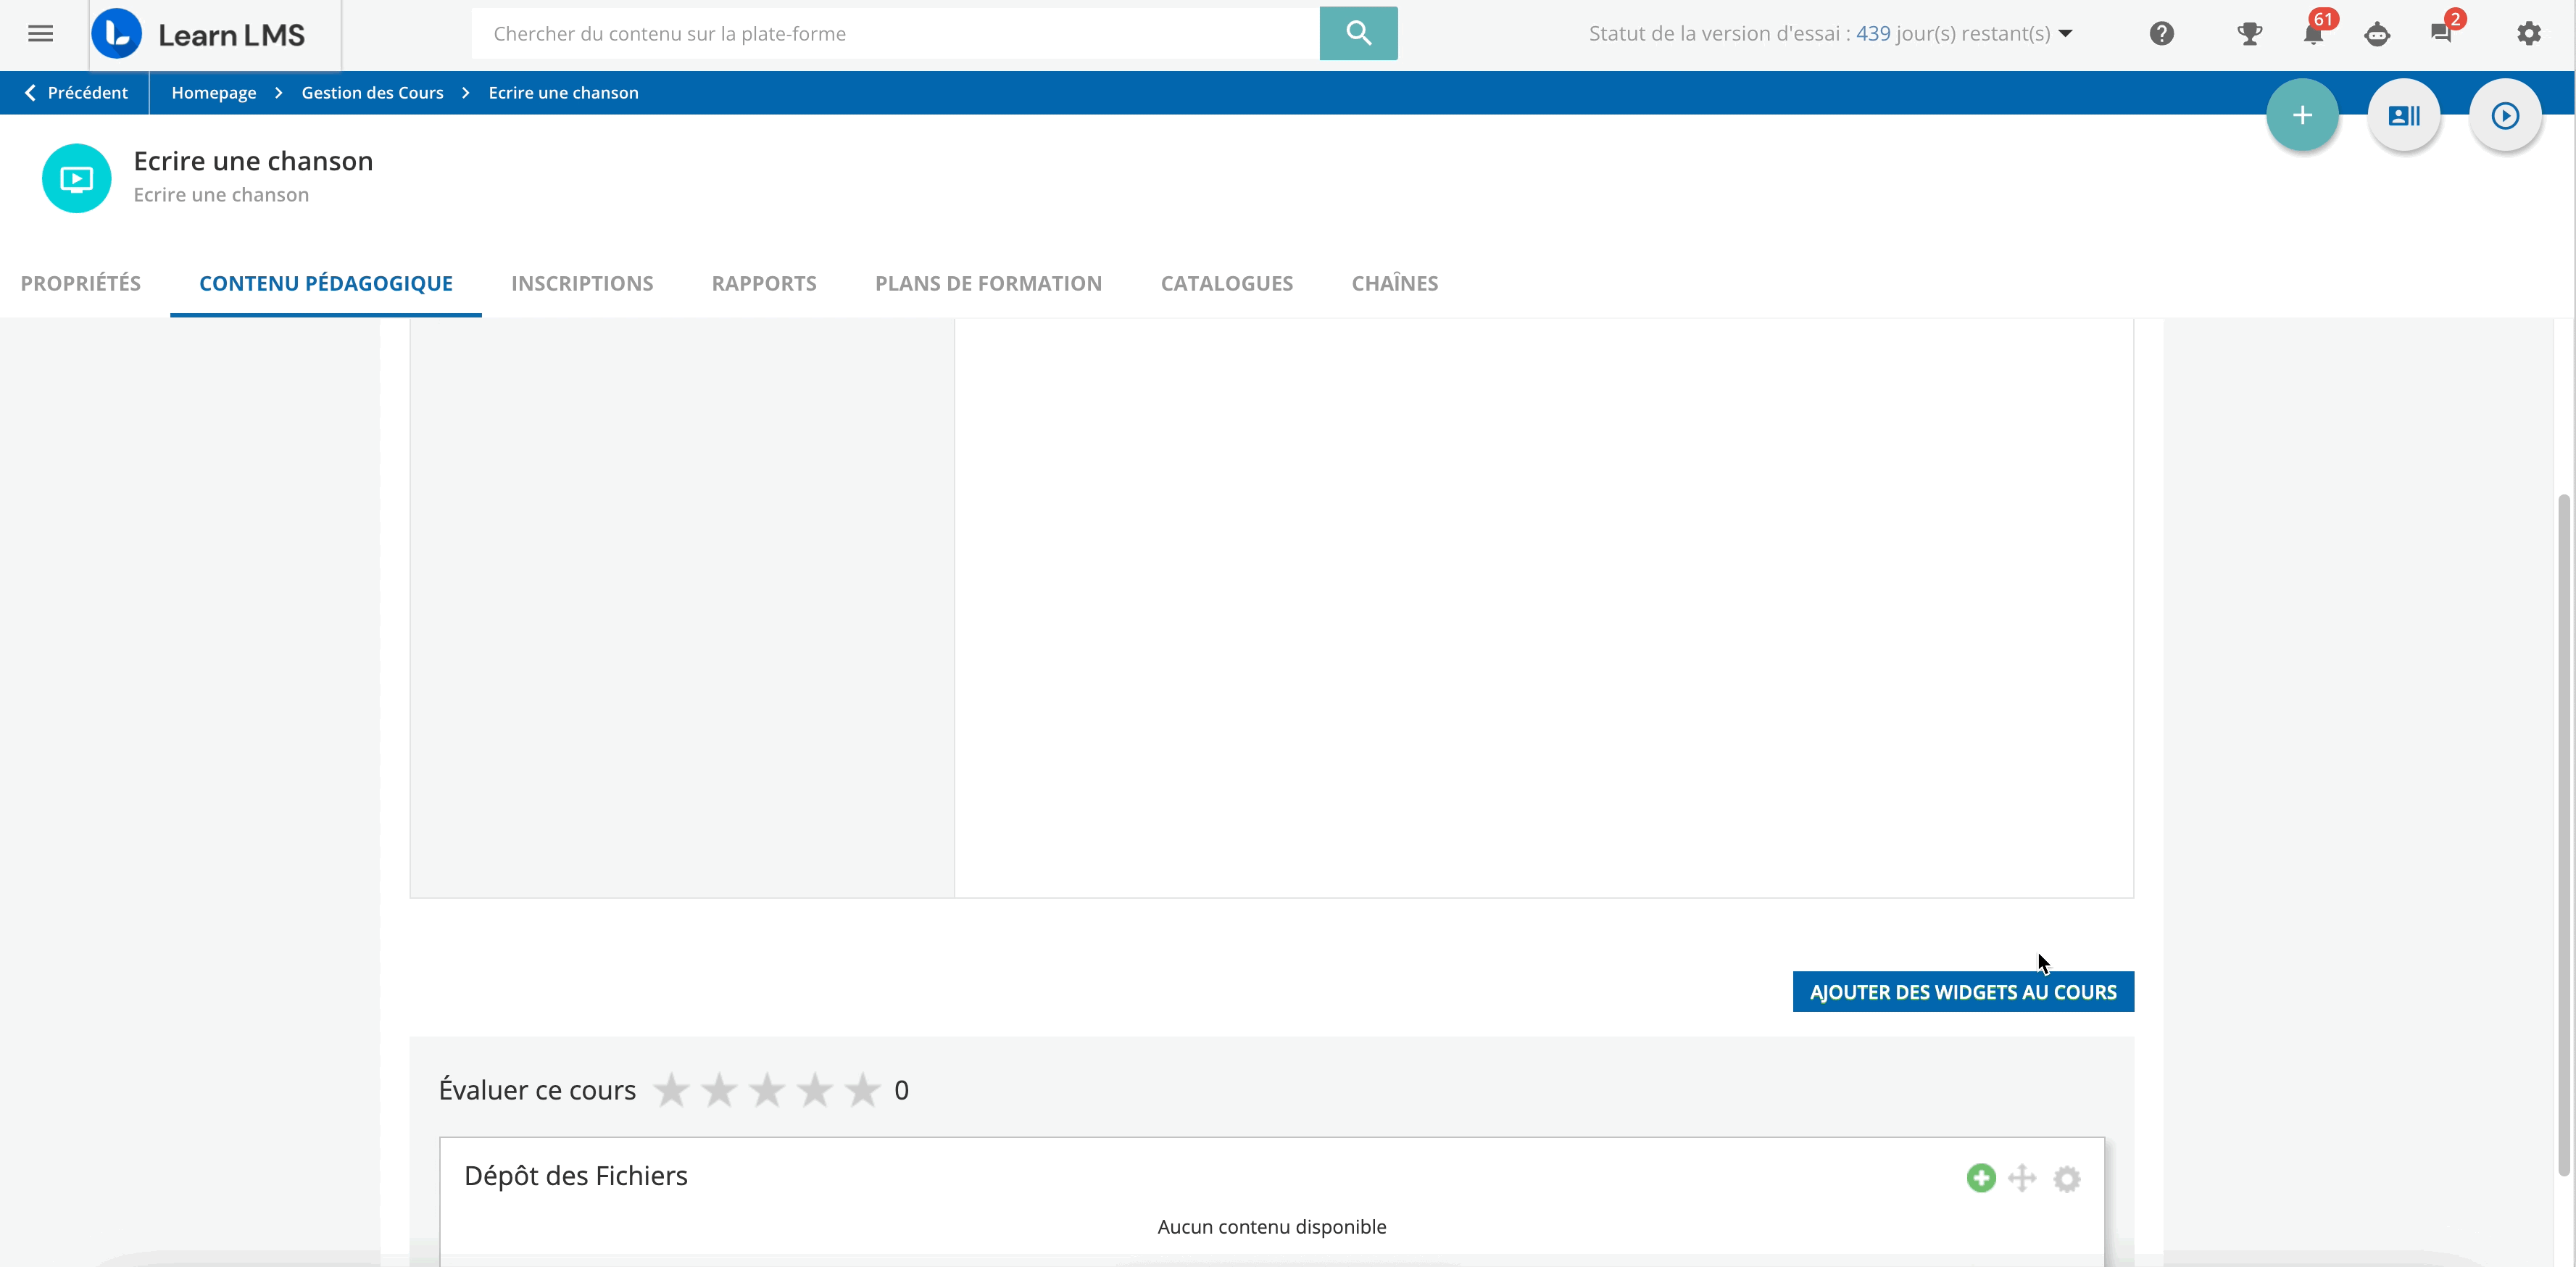Focus the platform content search field
The height and width of the screenshot is (1267, 2576).
pyautogui.click(x=896, y=33)
